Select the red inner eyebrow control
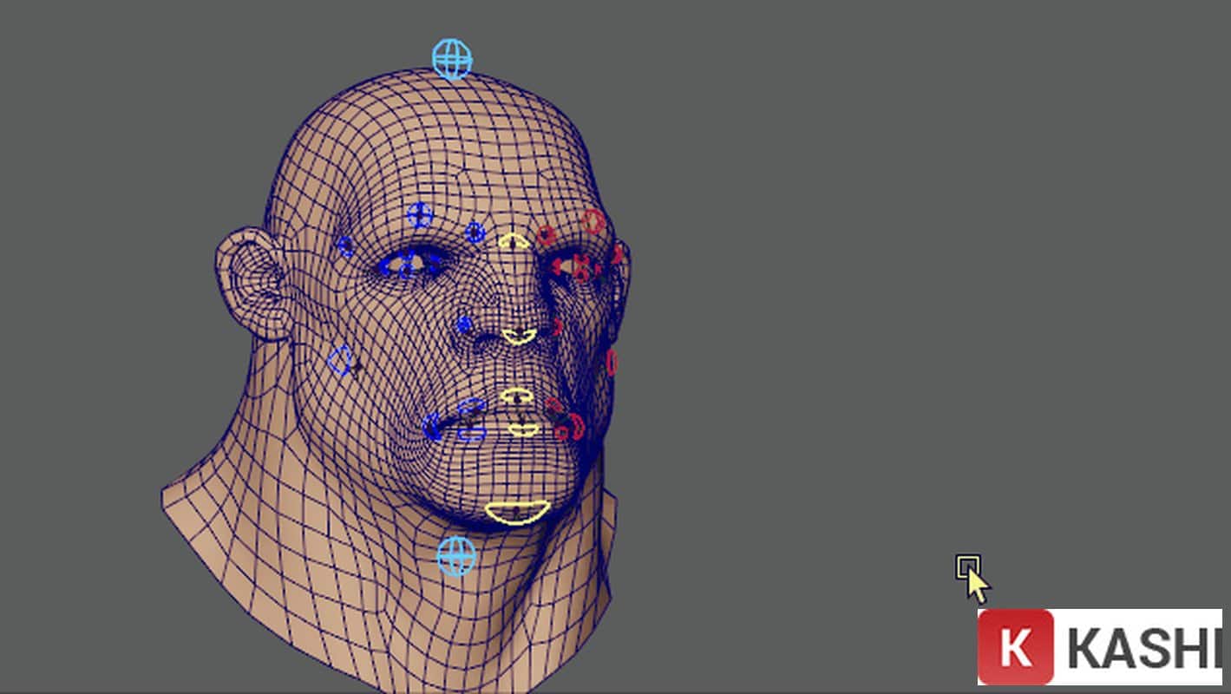 (x=546, y=235)
